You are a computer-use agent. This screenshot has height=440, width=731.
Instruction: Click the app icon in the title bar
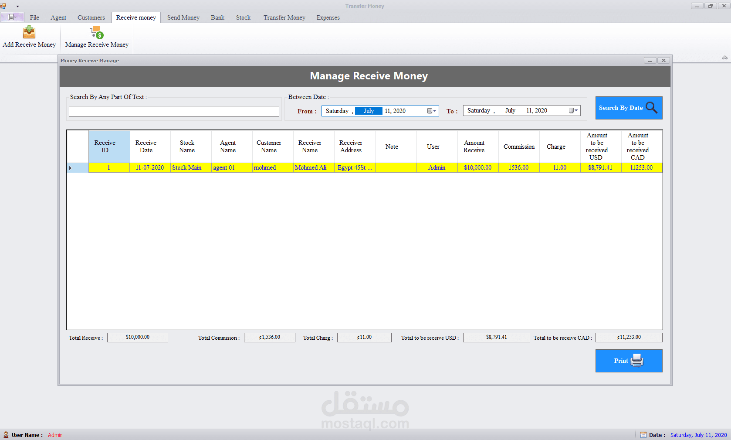(3, 6)
